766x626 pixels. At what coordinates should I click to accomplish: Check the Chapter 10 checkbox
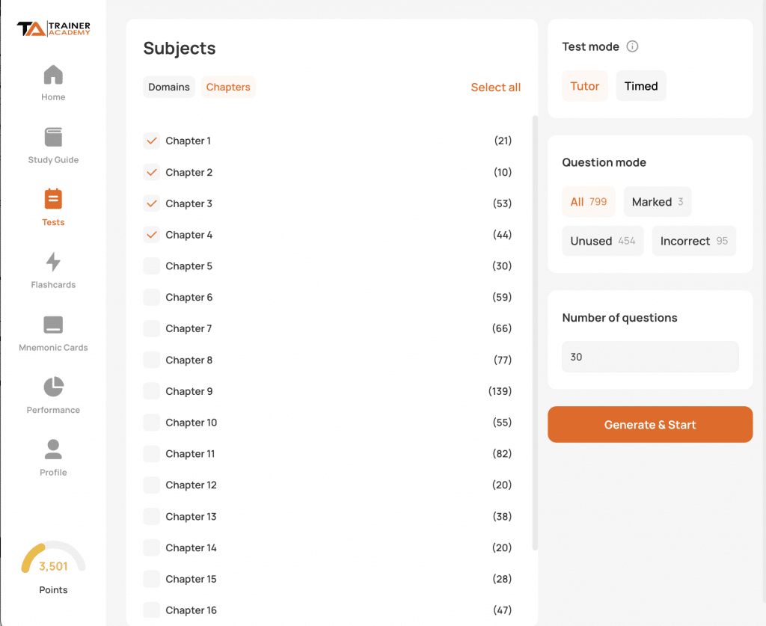[152, 423]
